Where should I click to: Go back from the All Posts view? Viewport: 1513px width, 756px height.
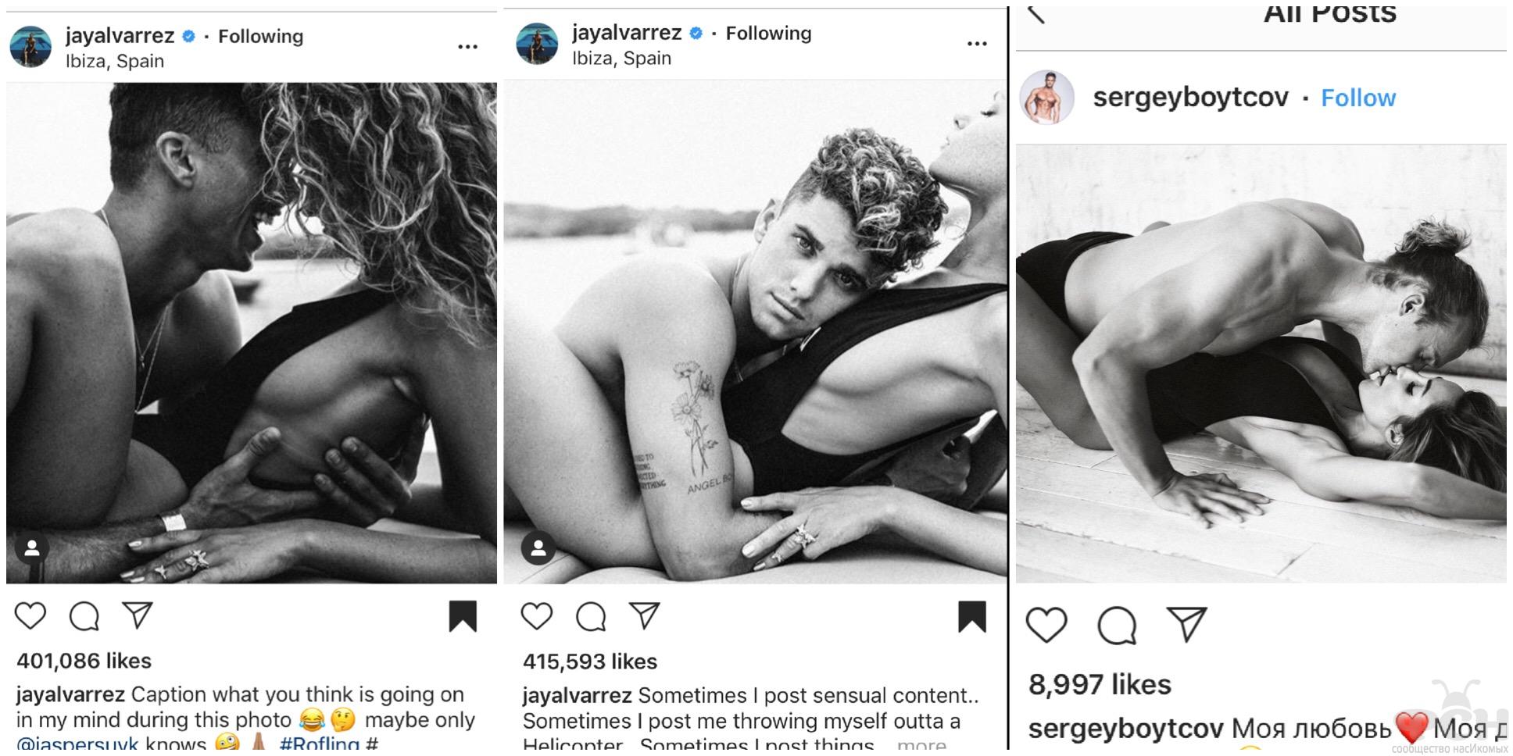(x=1036, y=14)
